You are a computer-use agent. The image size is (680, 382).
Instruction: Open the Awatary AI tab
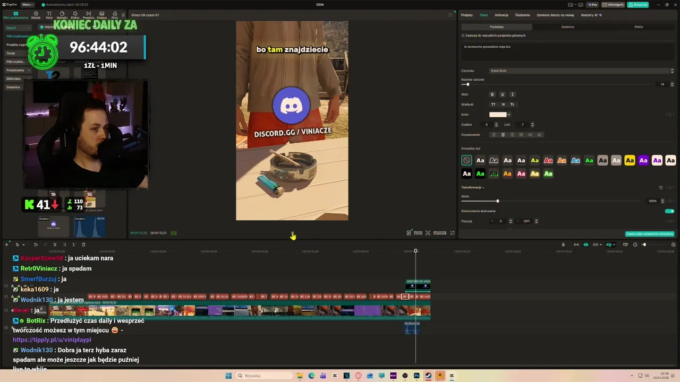click(x=591, y=15)
